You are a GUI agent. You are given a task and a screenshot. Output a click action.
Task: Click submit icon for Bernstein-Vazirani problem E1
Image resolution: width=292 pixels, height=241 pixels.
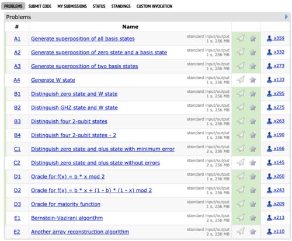point(241,218)
